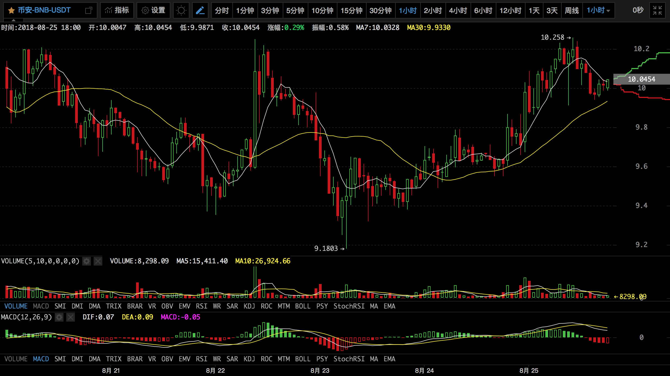Screen dimensions: 670x376
Task: Click the 币安-BNB-USDT pair name
Action: tap(44, 10)
